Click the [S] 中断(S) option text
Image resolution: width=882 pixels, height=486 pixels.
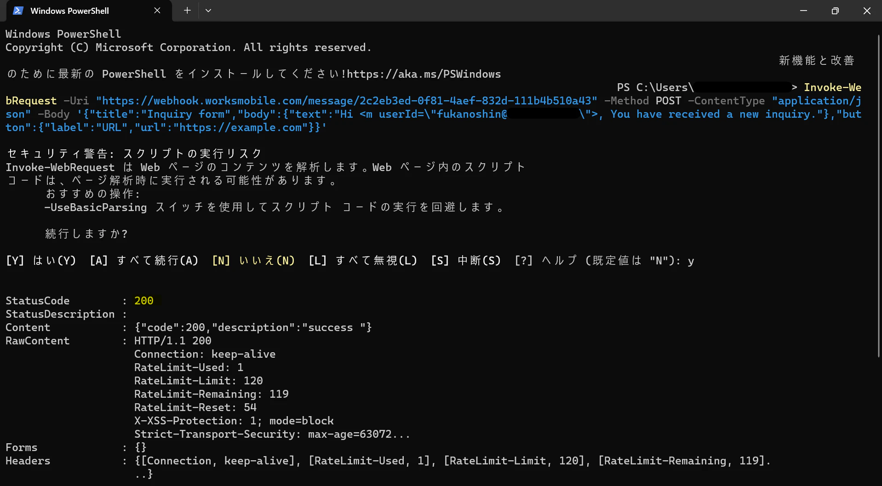466,261
